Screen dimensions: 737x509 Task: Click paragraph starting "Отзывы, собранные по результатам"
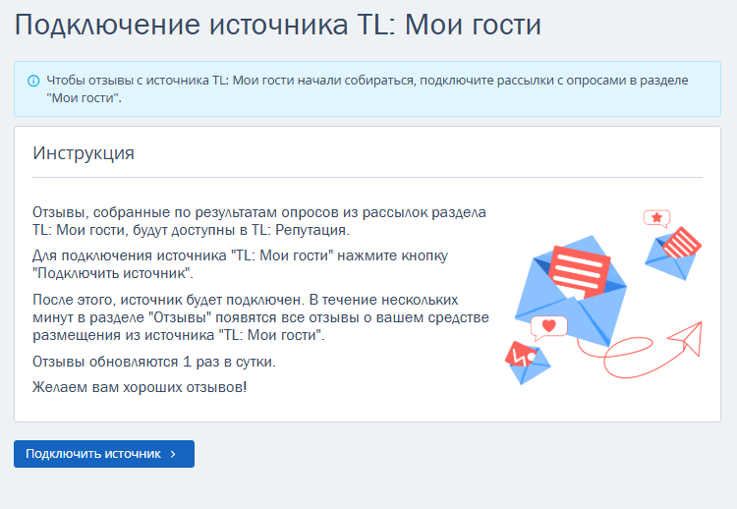pyautogui.click(x=259, y=221)
